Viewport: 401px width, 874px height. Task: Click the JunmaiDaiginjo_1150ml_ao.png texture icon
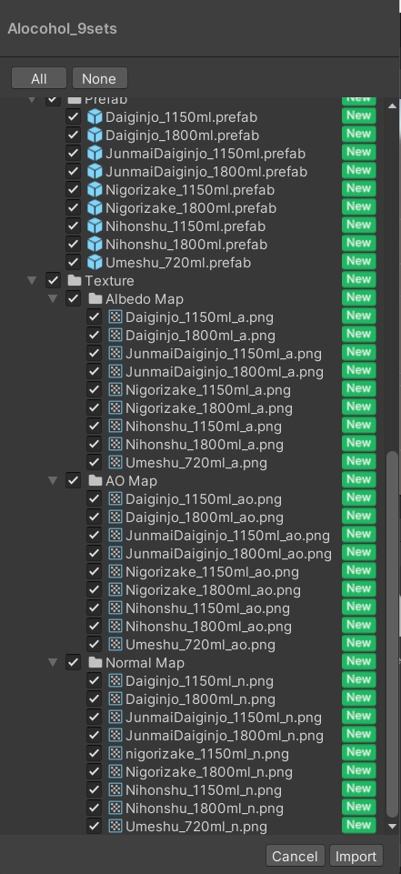(x=115, y=535)
